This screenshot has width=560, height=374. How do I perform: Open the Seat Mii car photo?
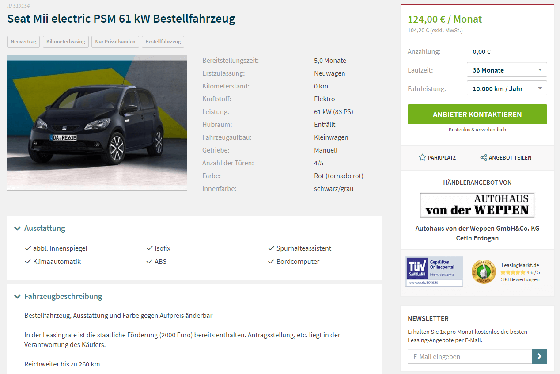point(97,123)
